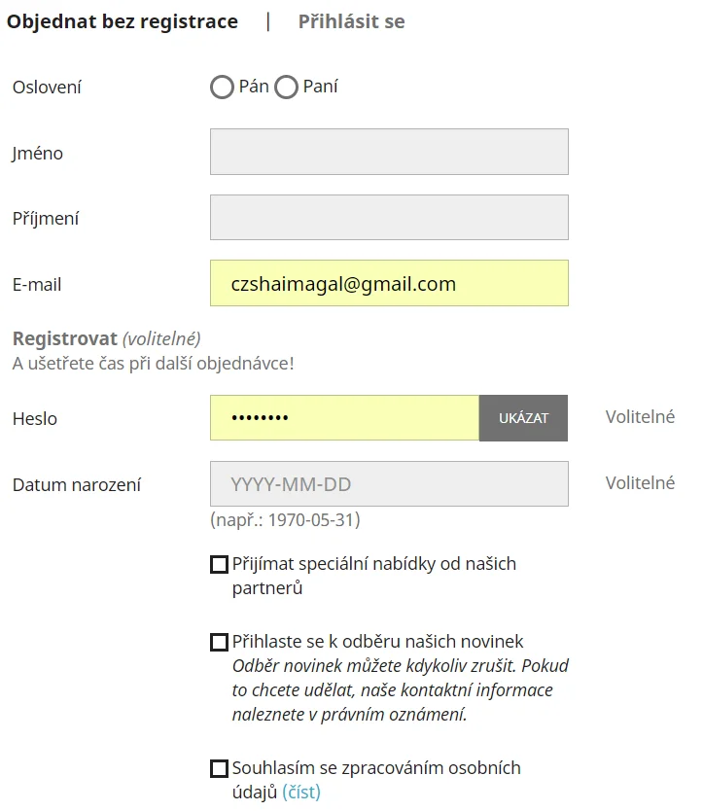703x811 pixels.
Task: Choose the "Pán" radio button
Action: (x=222, y=88)
